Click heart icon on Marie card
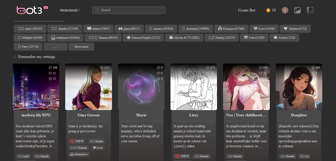This screenshot has width=336, height=161. pos(158,73)
